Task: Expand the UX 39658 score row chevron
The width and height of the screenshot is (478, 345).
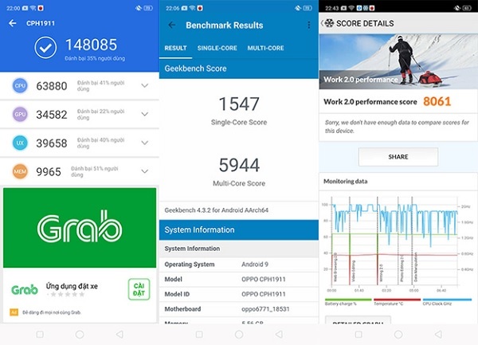Action: click(x=144, y=143)
